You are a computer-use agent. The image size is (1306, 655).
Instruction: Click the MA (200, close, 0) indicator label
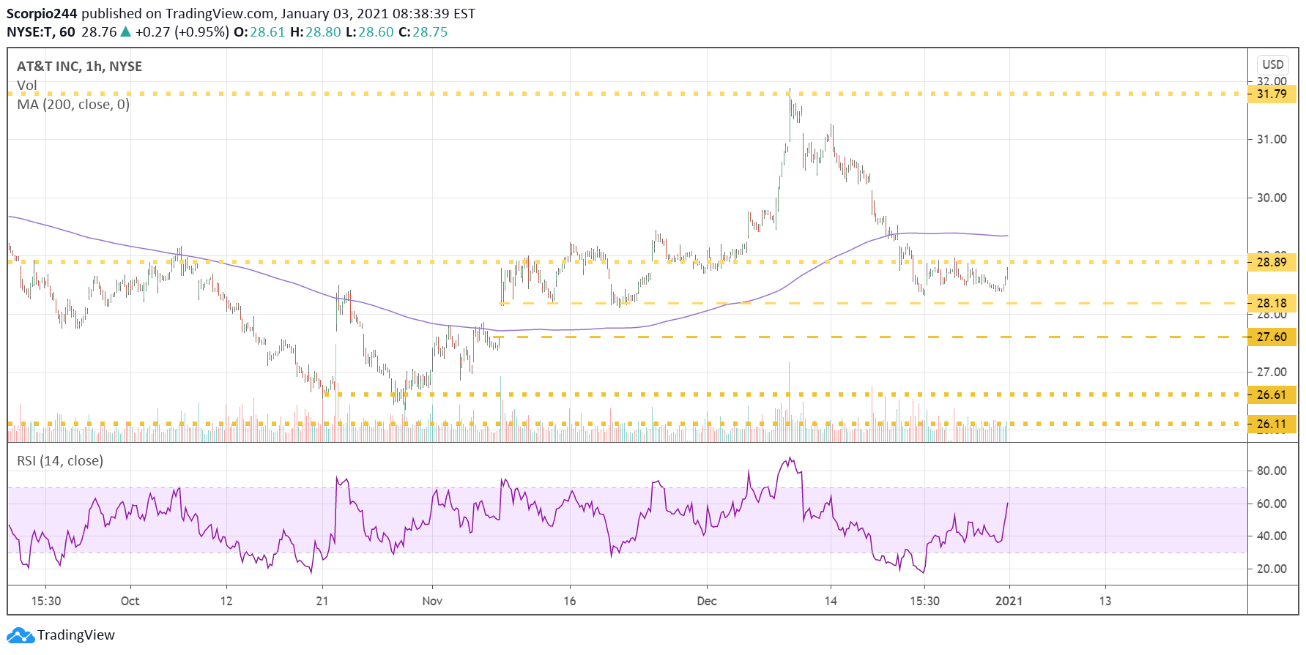pos(73,104)
